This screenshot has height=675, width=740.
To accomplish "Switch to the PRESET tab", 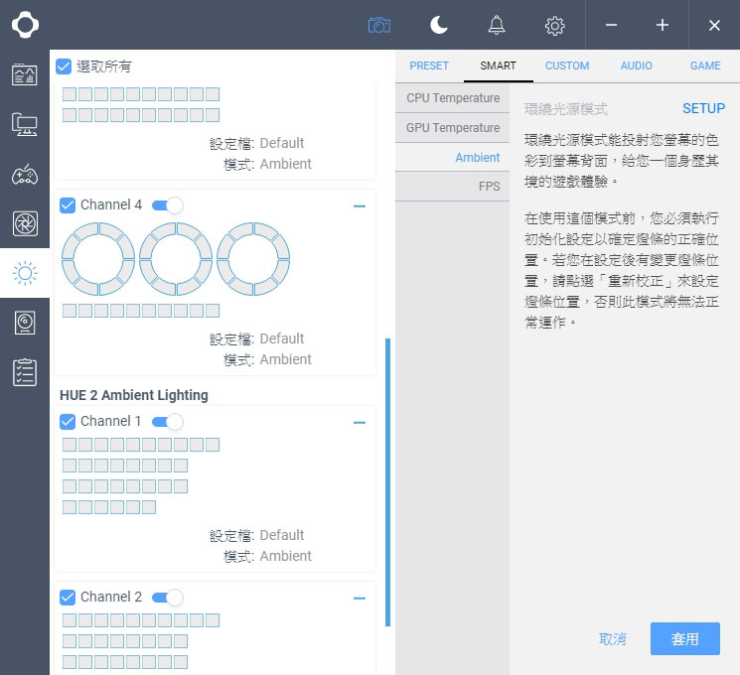I will [x=429, y=66].
